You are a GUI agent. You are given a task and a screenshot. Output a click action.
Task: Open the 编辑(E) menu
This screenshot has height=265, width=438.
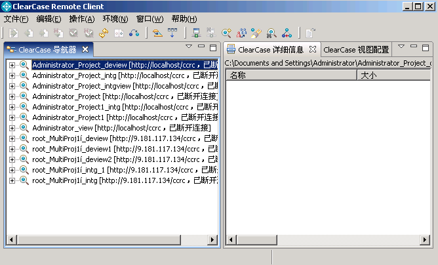[49, 19]
